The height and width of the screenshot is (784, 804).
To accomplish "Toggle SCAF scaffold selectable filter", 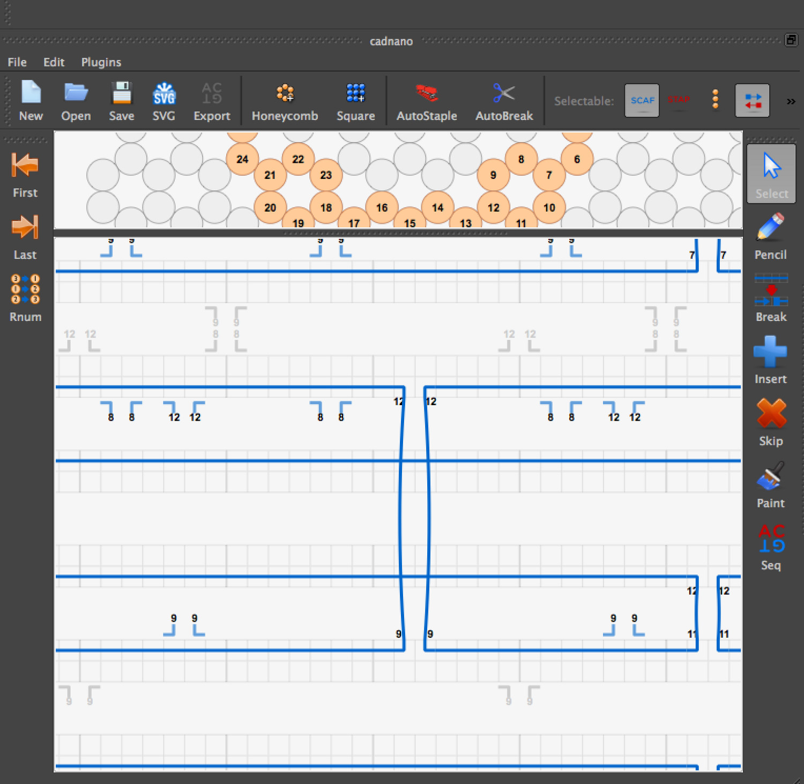I will coord(642,100).
